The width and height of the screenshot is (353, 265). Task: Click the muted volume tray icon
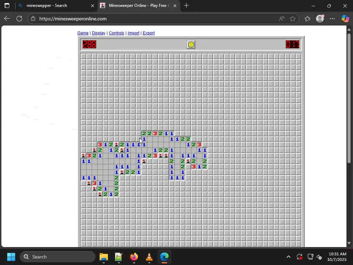pos(319,257)
